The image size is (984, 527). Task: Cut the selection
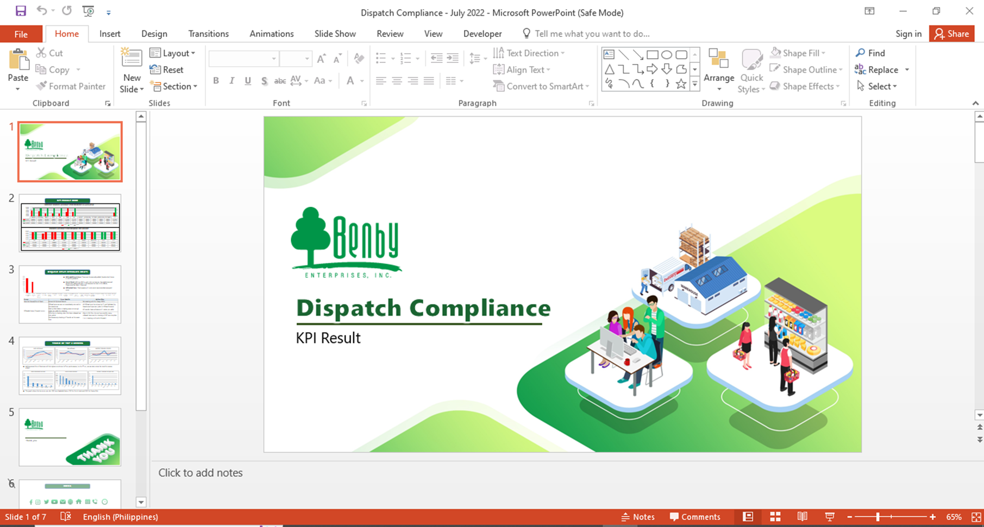point(49,53)
